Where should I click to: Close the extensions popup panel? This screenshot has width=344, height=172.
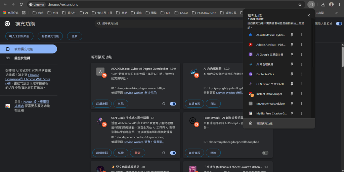coord(309,15)
